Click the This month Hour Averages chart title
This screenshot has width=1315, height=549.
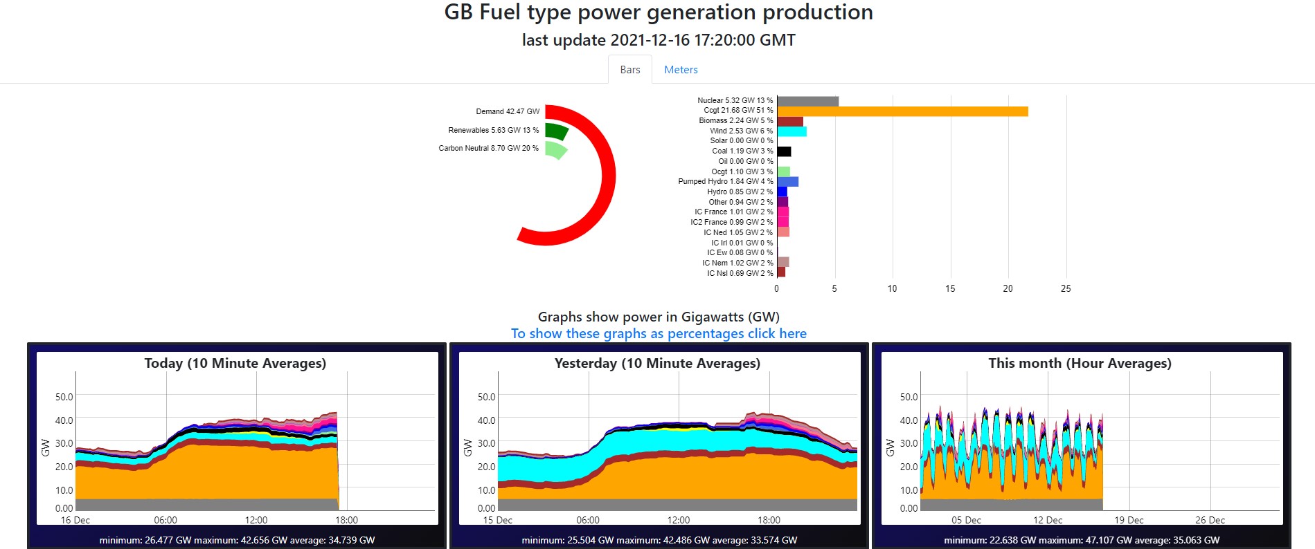pos(1080,363)
